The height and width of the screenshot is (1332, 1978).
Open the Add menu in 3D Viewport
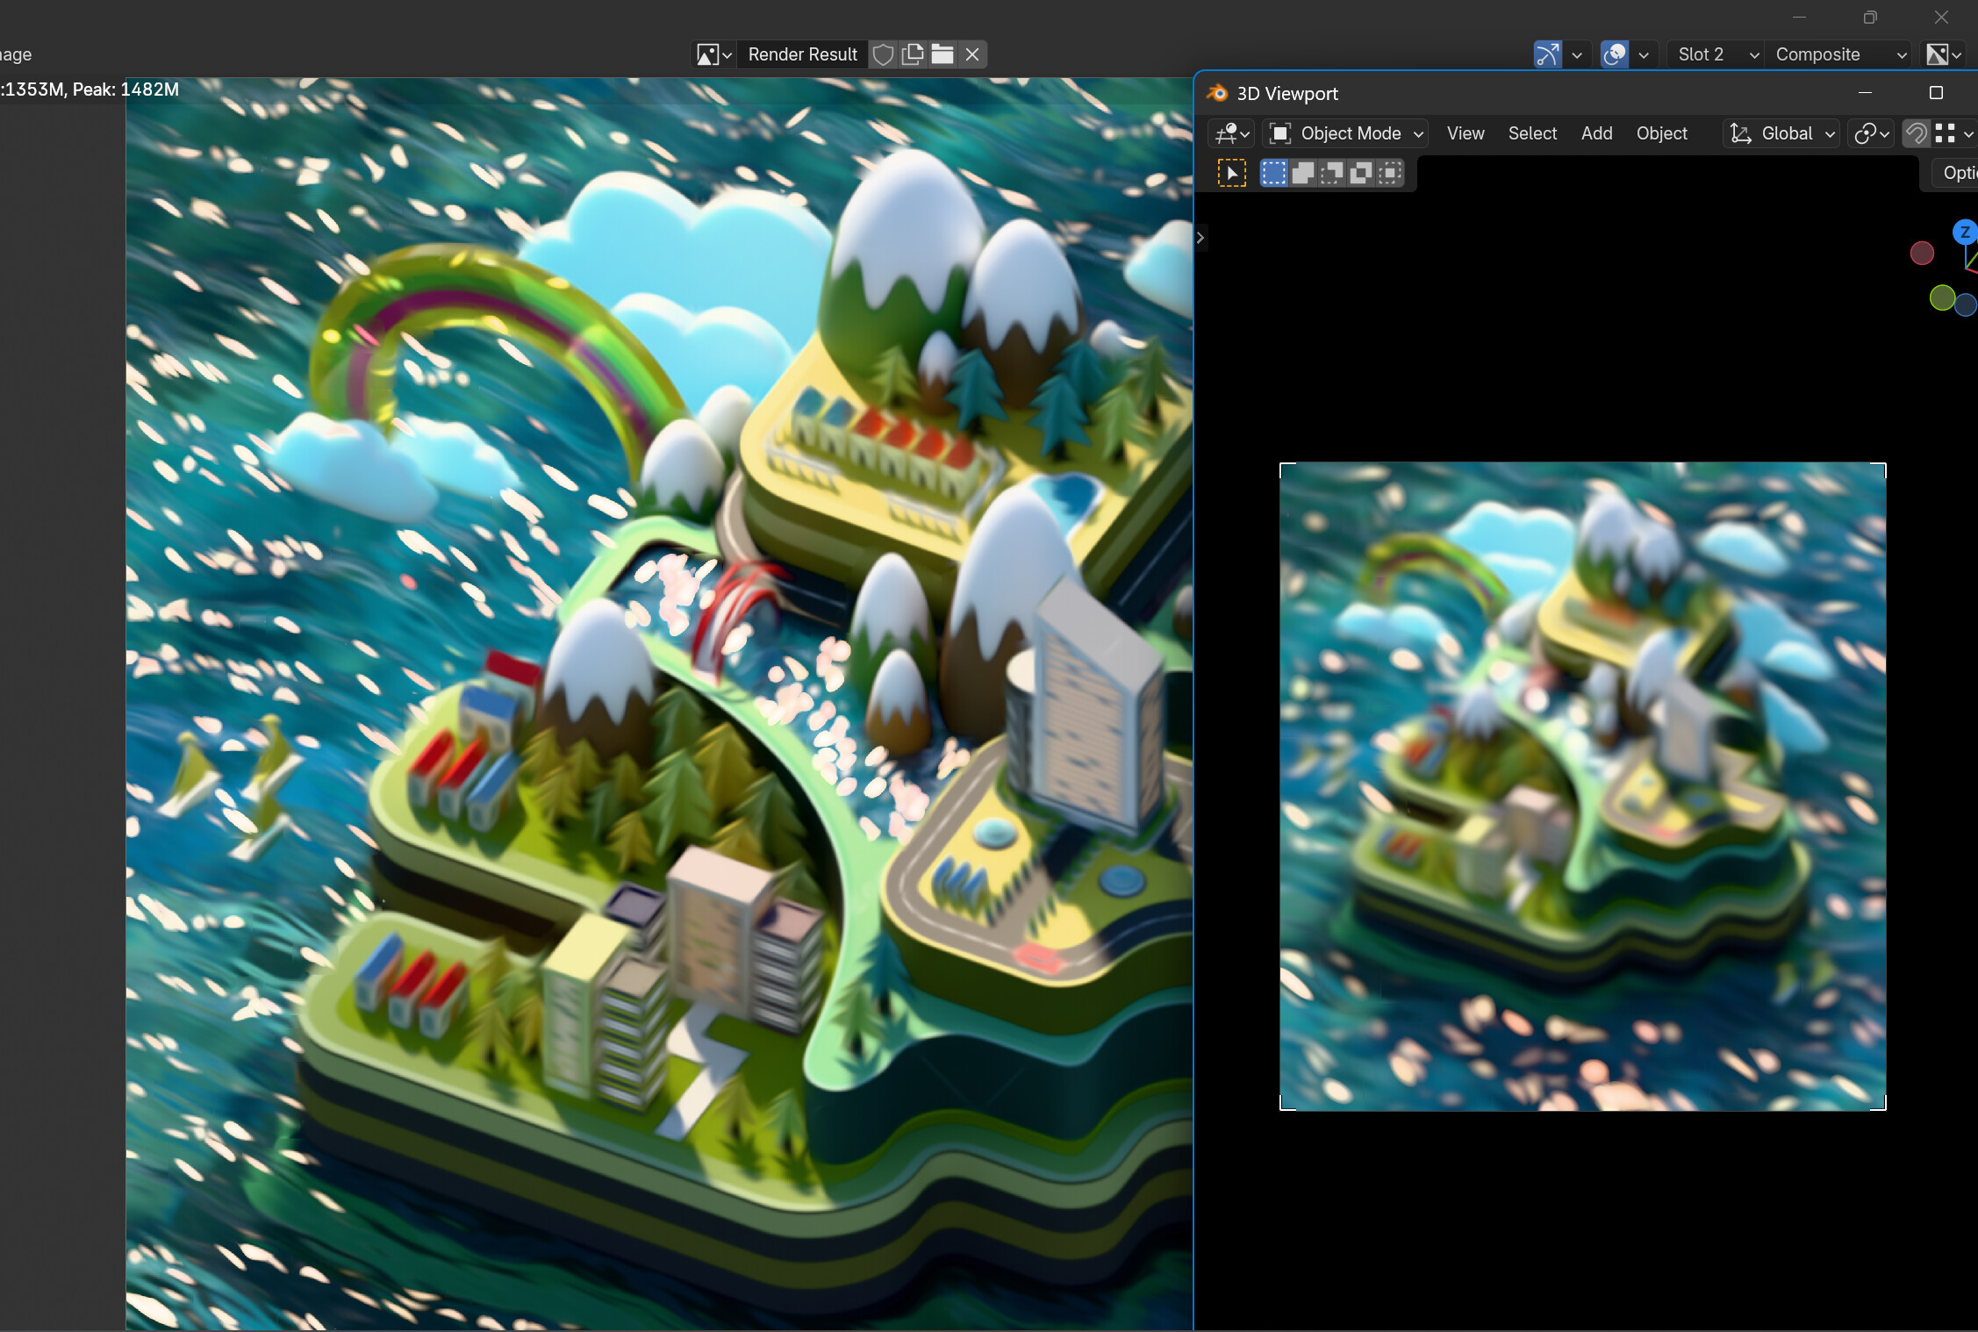point(1596,133)
